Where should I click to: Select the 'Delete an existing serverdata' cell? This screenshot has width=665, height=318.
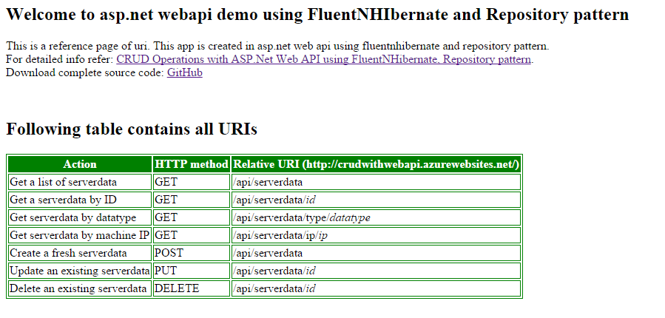(x=80, y=288)
